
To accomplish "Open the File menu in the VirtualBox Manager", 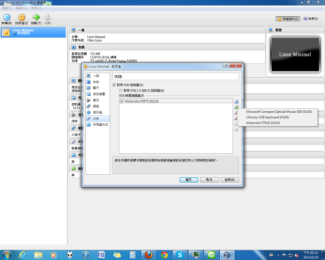I will [7, 8].
